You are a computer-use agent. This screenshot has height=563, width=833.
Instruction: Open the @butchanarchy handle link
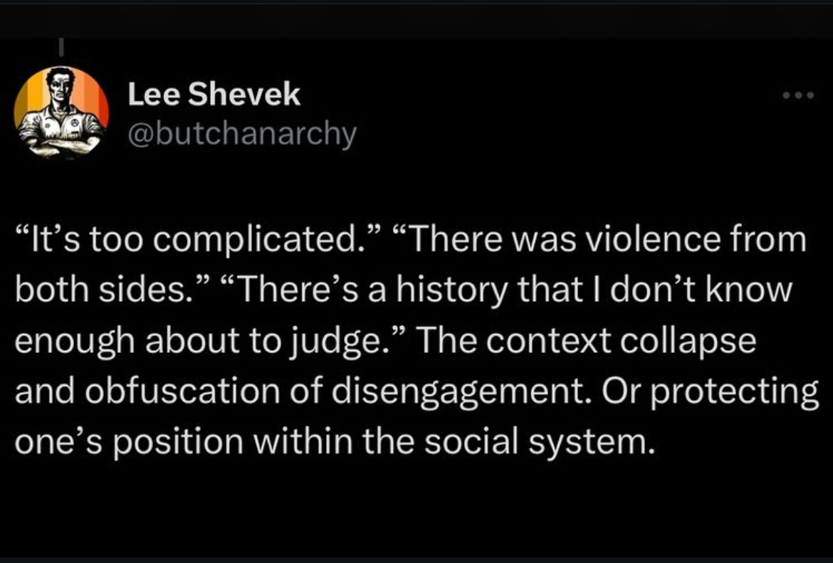coord(241,134)
